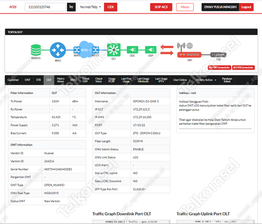Click the METRO-E cloud icon

point(86,50)
